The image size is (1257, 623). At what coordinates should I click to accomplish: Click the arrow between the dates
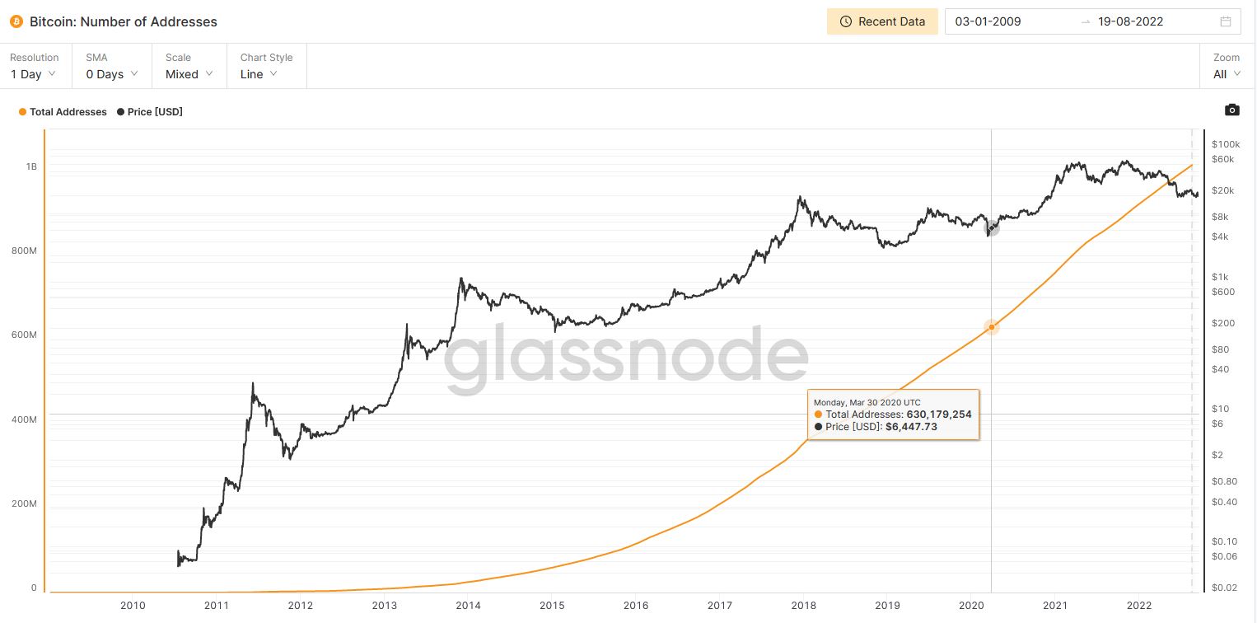click(1085, 21)
